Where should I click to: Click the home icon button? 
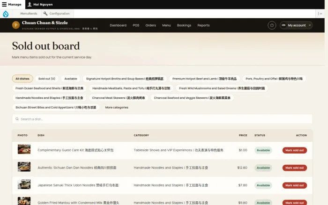coord(272,25)
